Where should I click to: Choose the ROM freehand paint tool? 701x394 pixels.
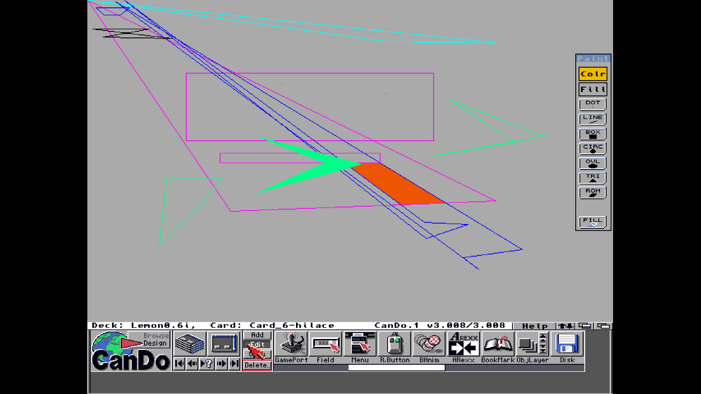(592, 192)
